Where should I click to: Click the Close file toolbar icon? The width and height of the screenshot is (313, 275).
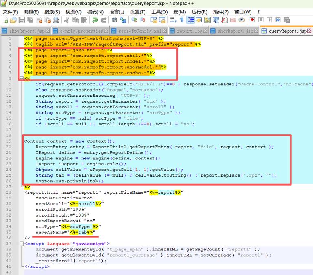pyautogui.click(x=39, y=20)
